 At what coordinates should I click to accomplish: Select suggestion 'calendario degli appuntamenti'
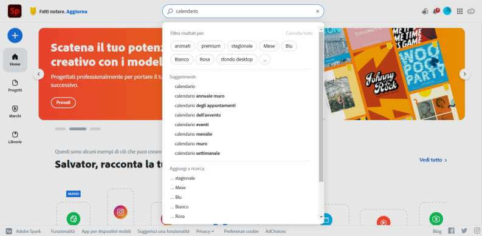pos(205,106)
